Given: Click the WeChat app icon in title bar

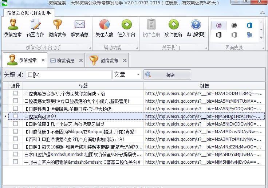Looking at the screenshot, I should click(x=4, y=3).
